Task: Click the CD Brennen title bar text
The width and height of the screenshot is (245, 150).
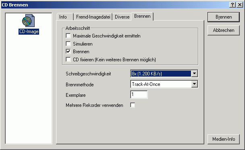Action: 15,5
